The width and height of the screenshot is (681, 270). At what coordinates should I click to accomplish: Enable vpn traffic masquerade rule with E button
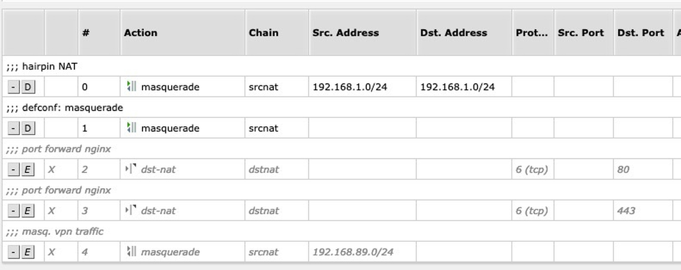pos(28,252)
